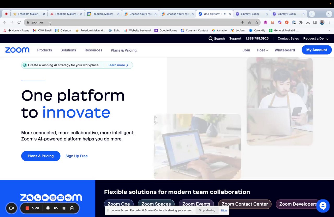Open a new browser tab

point(312,14)
